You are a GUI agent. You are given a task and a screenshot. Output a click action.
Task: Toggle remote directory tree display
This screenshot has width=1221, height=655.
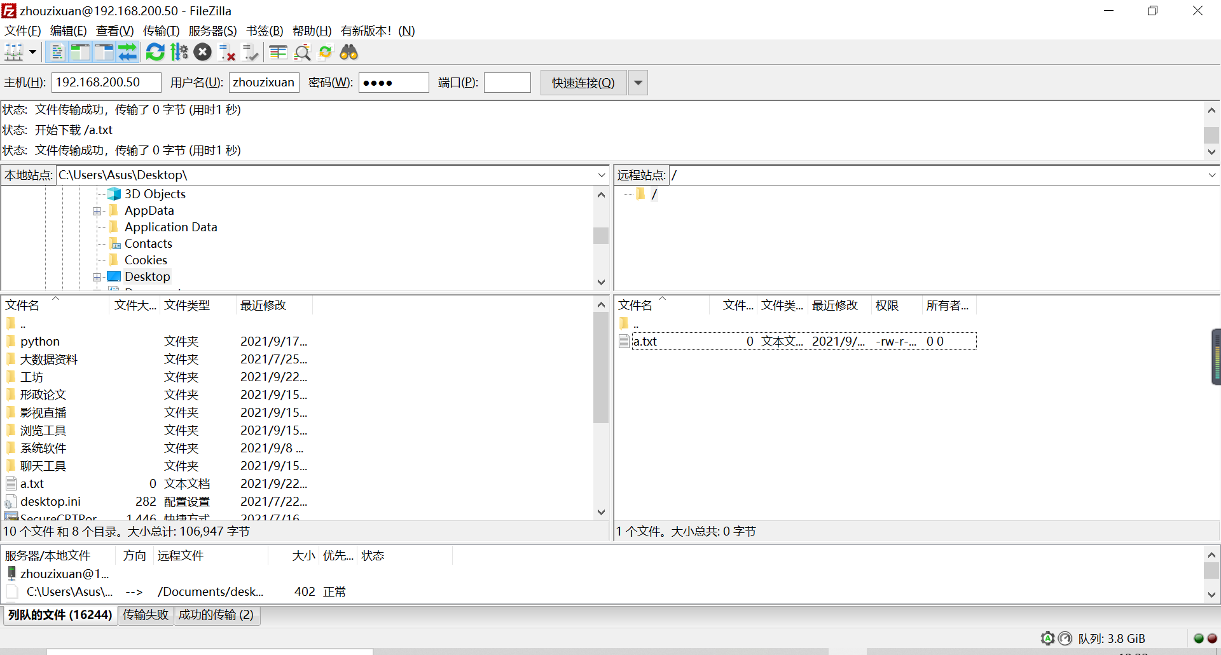[x=104, y=52]
